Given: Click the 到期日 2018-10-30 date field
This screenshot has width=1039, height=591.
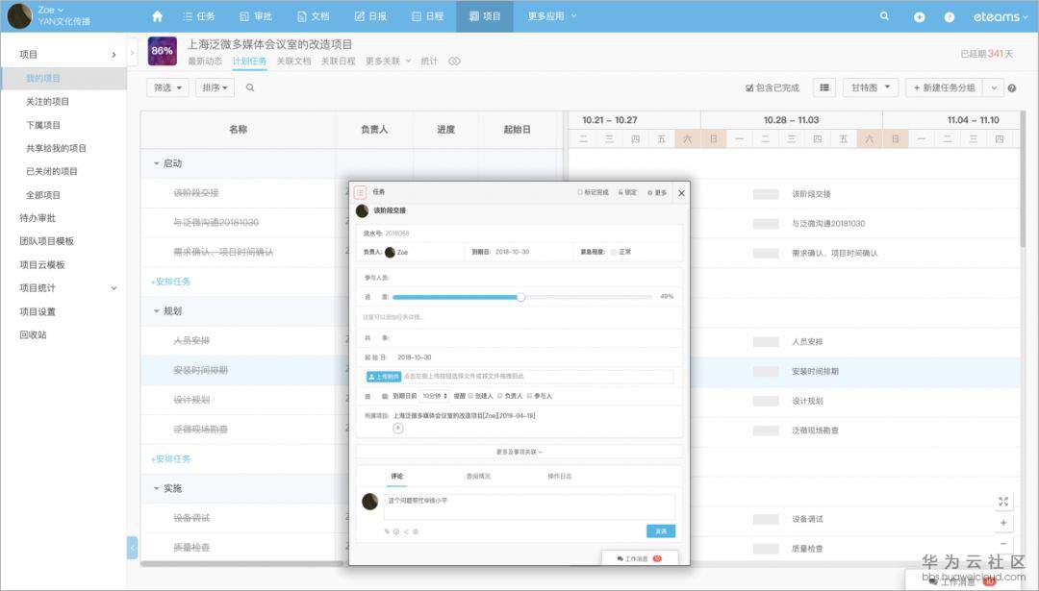Looking at the screenshot, I should tap(512, 252).
